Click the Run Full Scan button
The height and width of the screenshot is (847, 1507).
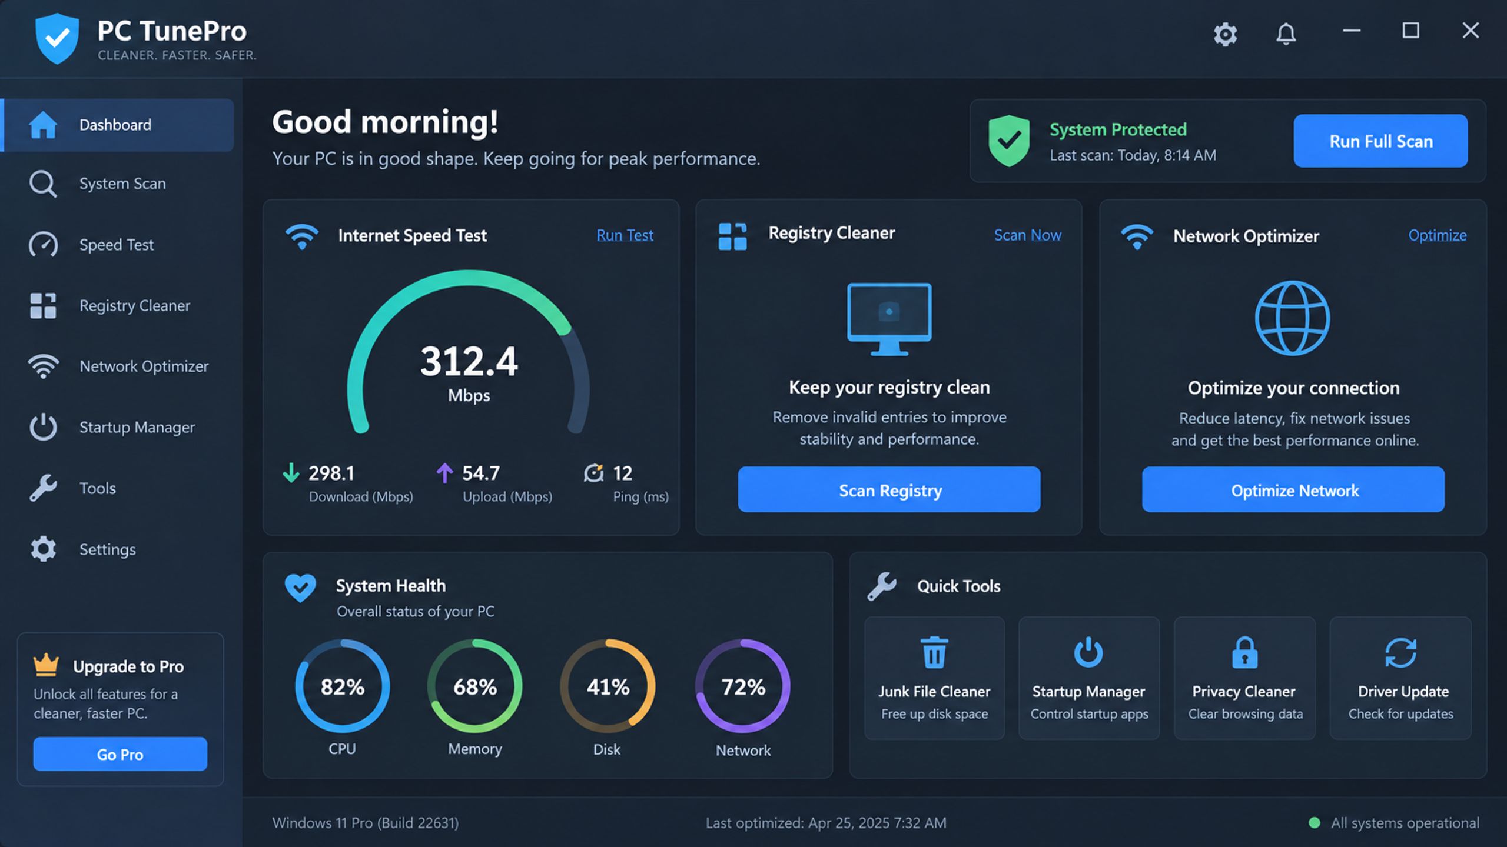(1380, 141)
